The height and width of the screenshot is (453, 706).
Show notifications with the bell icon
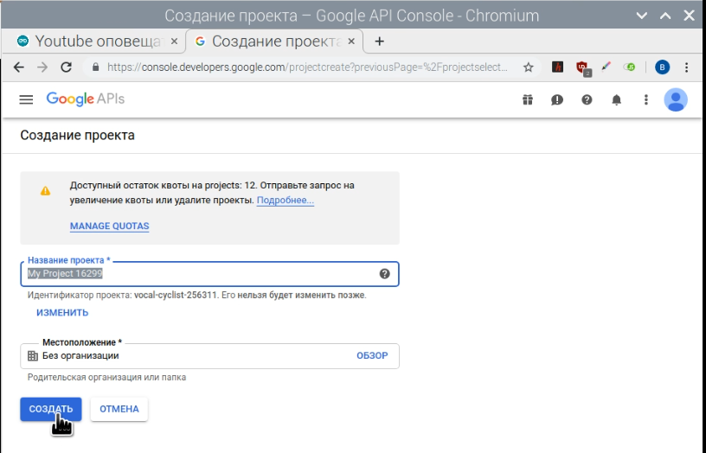[616, 100]
